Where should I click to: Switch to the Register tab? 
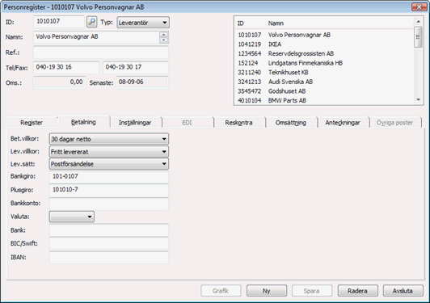point(32,123)
